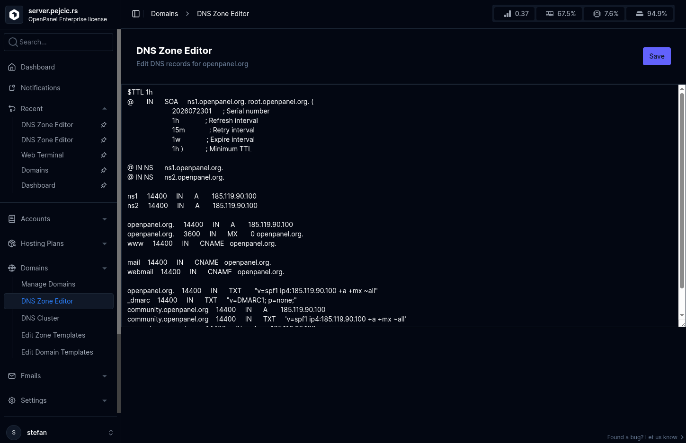Click the ns1.openpanel.org. NS record
686x443 pixels.
pyautogui.click(x=175, y=168)
